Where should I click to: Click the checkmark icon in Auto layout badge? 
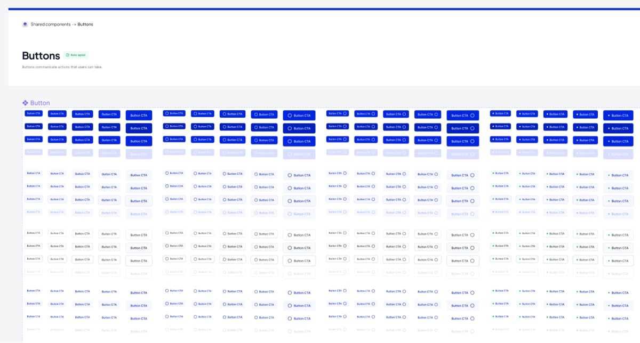point(68,55)
